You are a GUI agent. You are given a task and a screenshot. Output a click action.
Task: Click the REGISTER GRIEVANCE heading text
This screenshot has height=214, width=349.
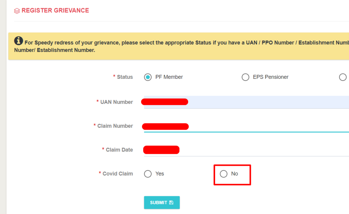[x=55, y=10]
